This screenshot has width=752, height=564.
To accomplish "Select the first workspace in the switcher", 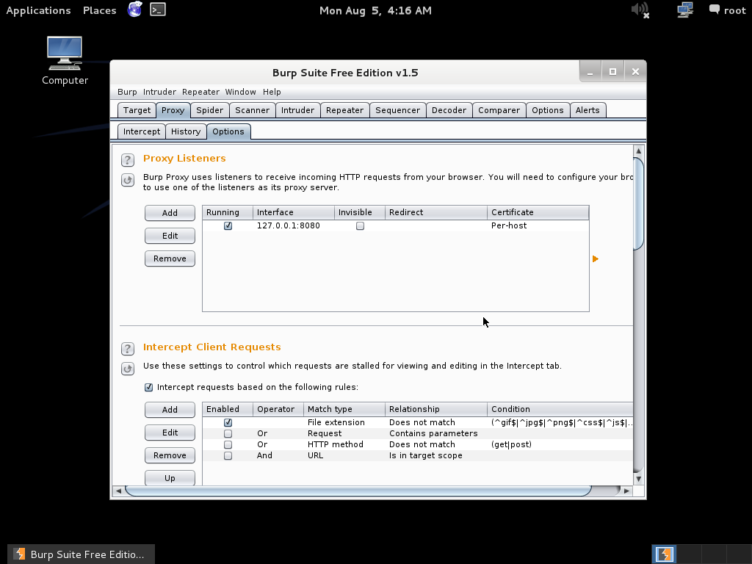I will click(664, 554).
